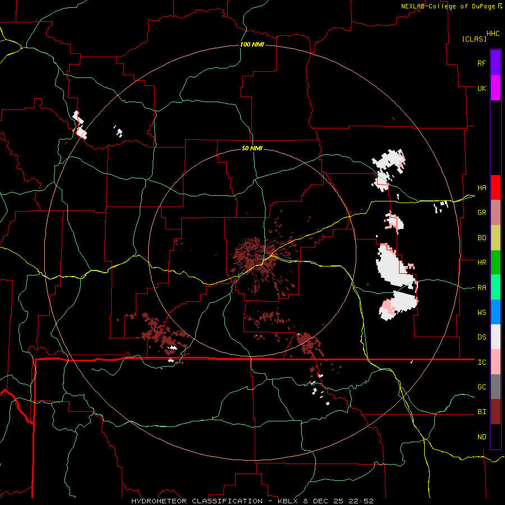This screenshot has width=505, height=505.
Task: Click the HHC product label
Action: (493, 34)
